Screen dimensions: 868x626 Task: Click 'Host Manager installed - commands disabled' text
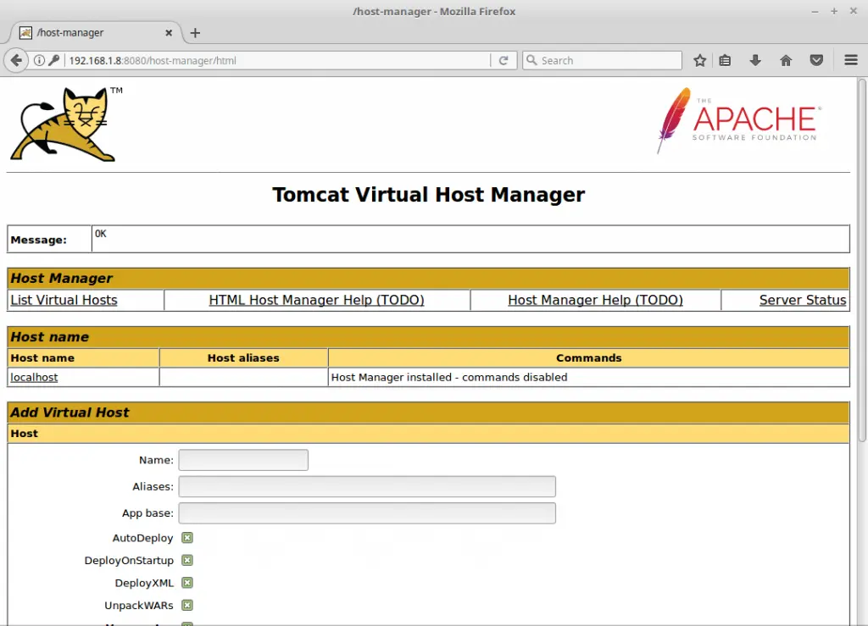449,377
